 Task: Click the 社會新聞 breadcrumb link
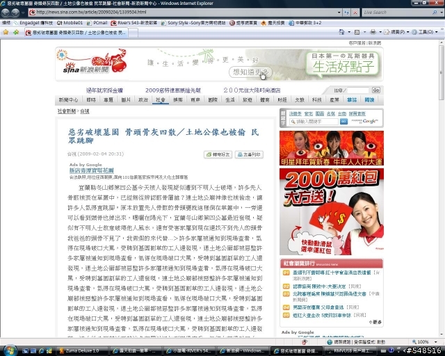[x=67, y=111]
